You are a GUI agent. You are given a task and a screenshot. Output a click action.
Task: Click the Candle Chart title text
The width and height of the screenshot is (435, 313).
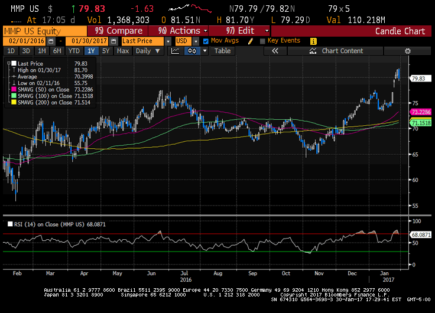[x=400, y=31]
